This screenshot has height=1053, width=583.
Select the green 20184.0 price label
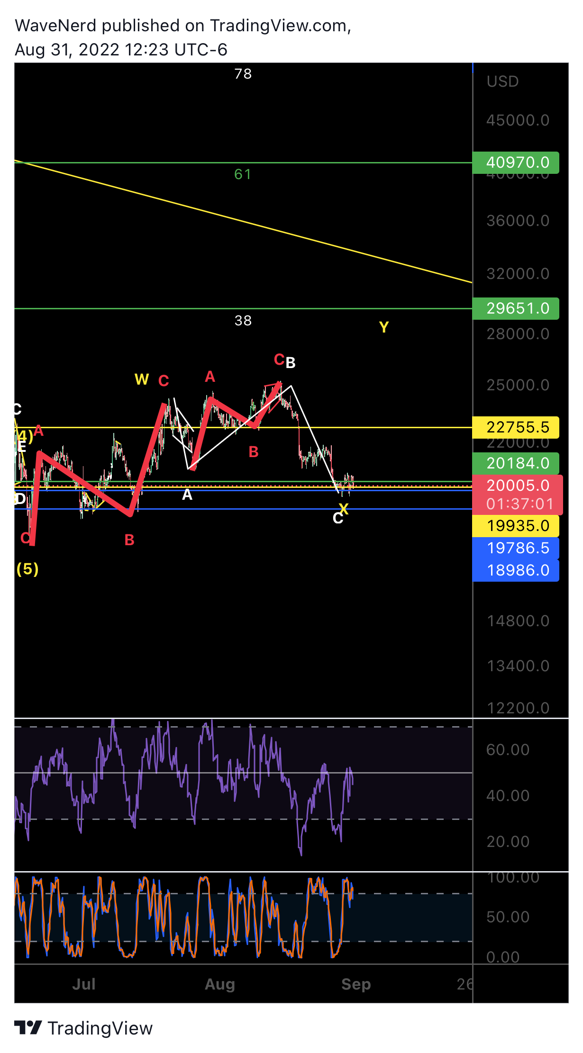coord(516,463)
